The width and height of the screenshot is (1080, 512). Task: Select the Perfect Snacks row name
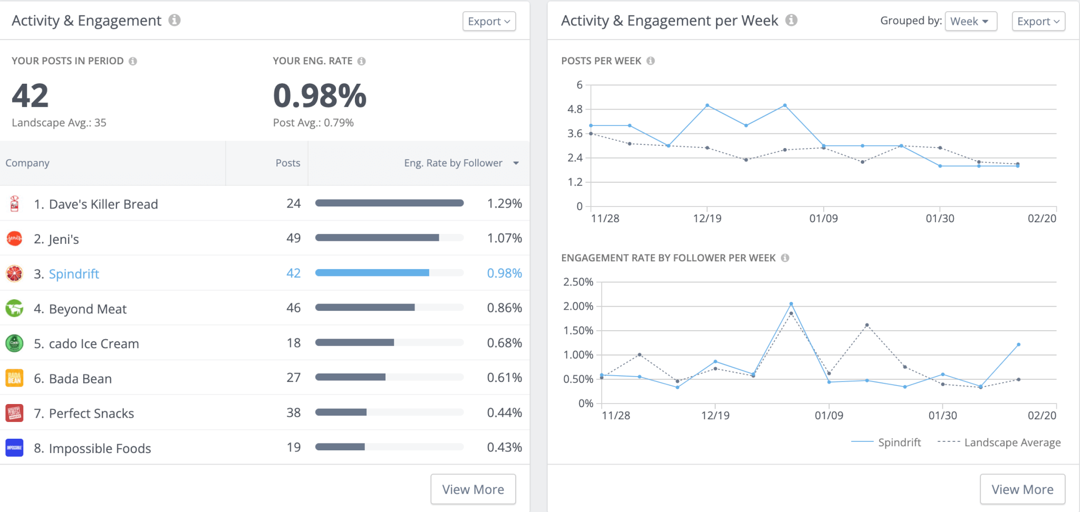[91, 413]
